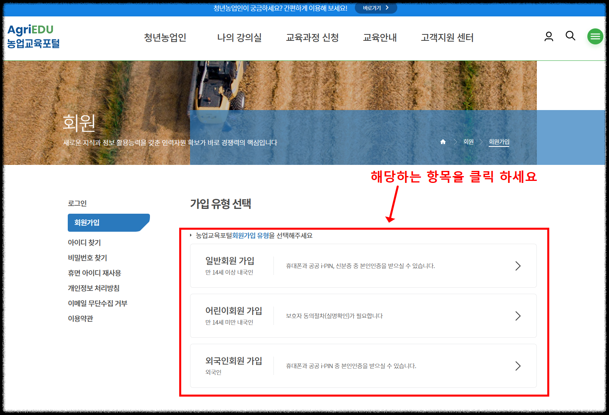Expand the 일반회원 가입 option with its chevron
This screenshot has height=415, width=609.
point(518,265)
